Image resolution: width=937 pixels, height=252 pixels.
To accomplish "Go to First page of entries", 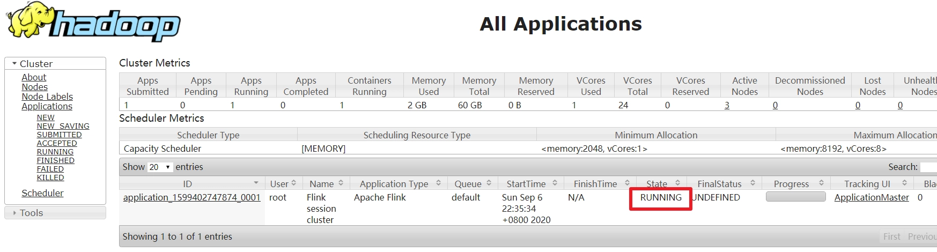I will pos(892,236).
